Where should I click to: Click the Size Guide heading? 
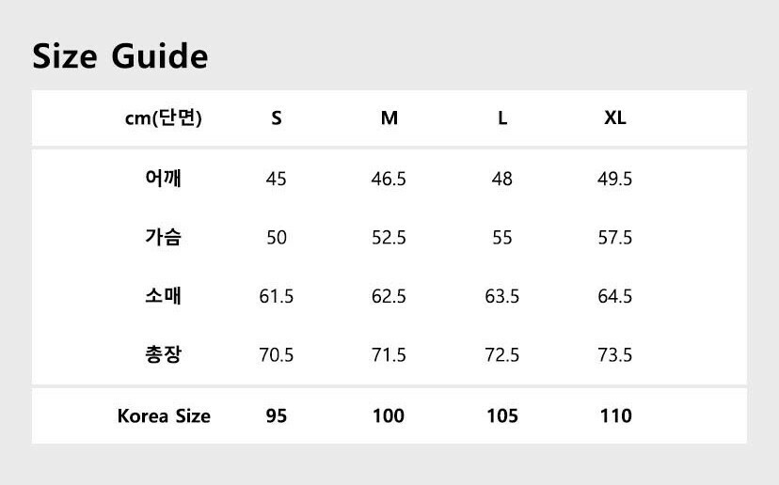[119, 56]
